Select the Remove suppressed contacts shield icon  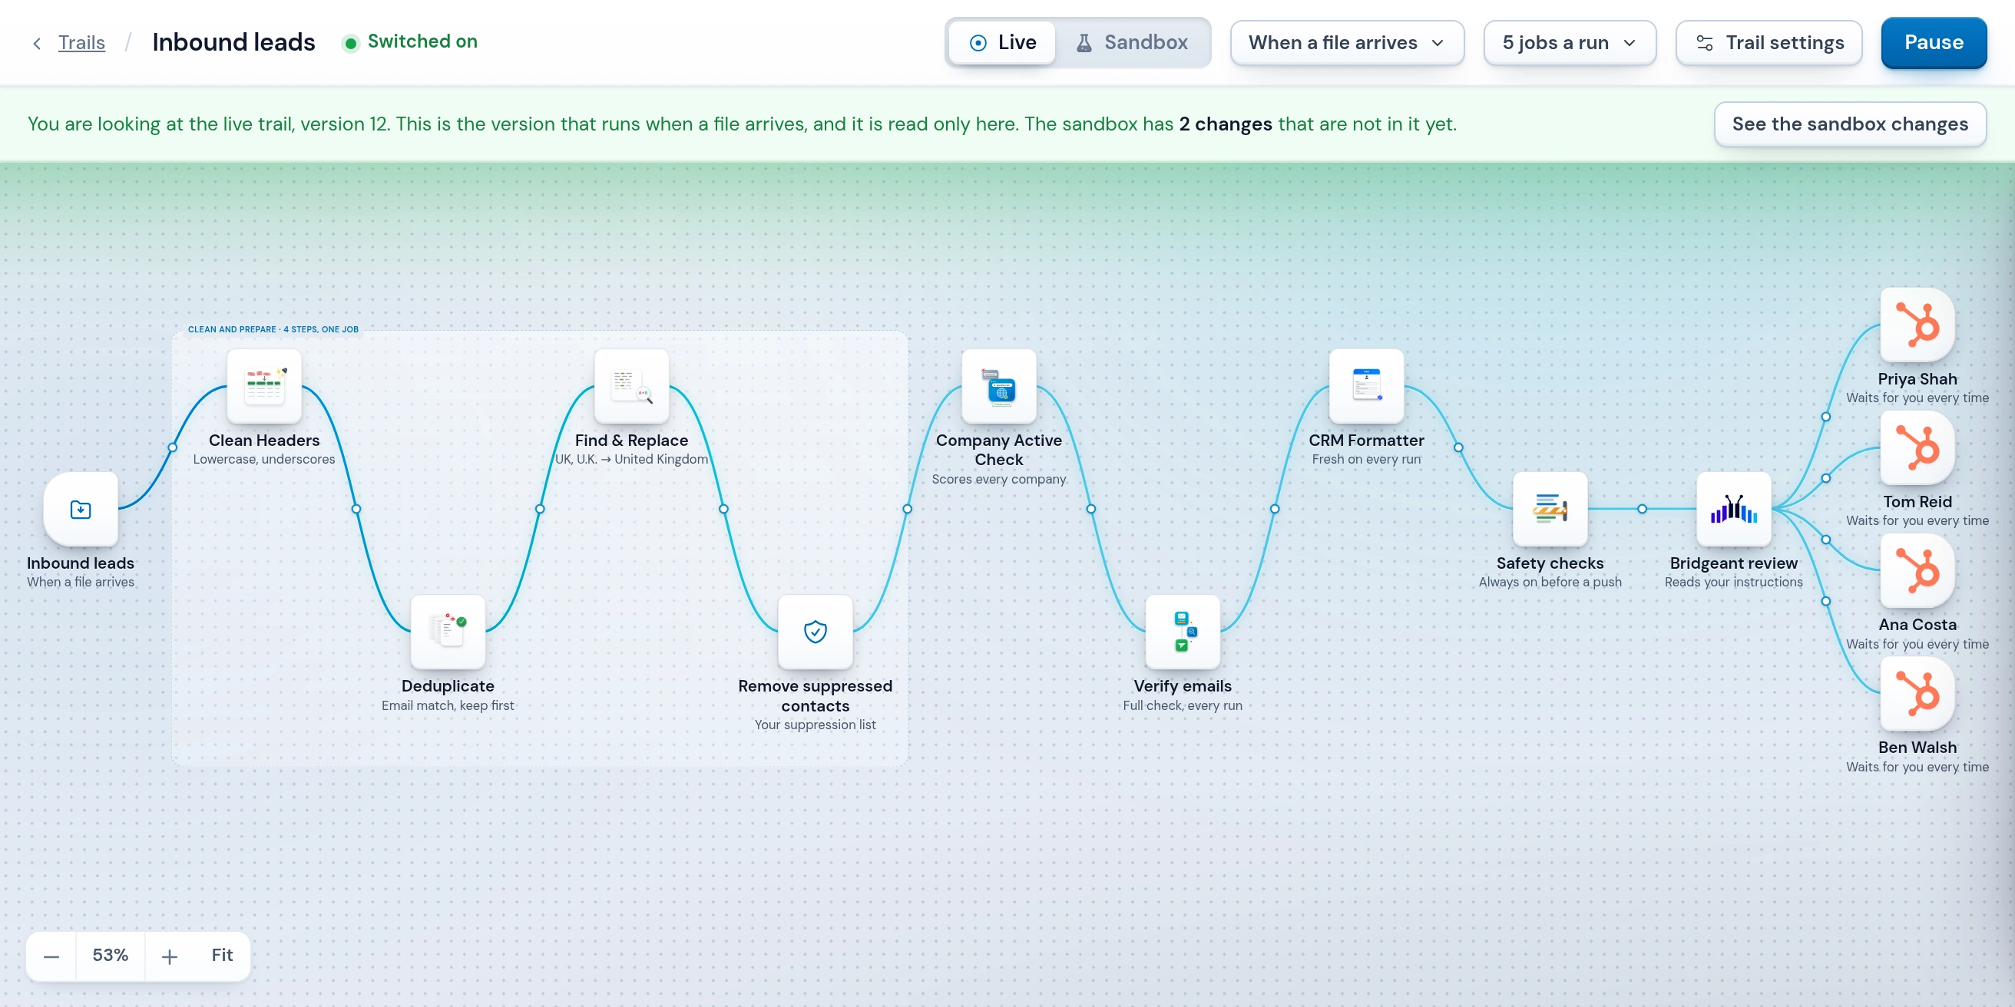click(816, 632)
